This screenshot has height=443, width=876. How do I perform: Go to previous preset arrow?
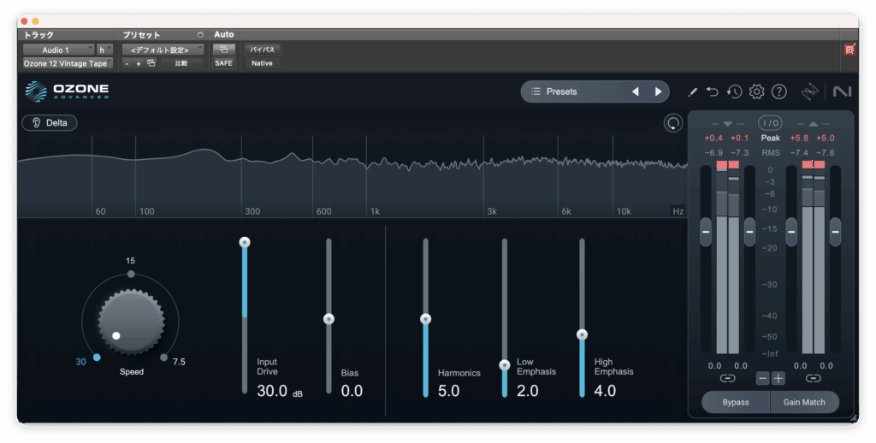635,92
